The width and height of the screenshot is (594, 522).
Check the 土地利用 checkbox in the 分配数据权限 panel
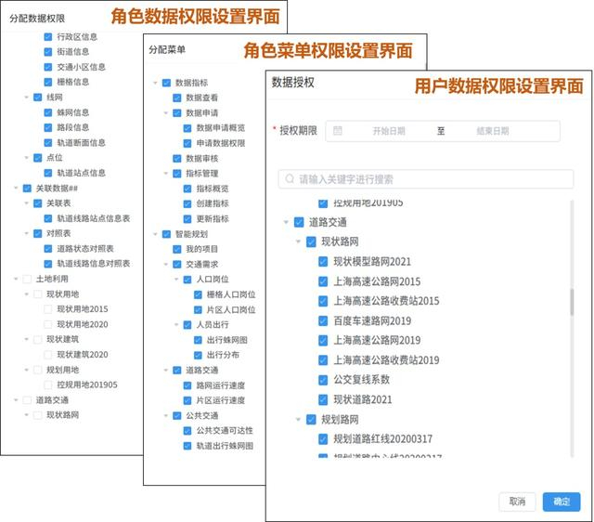pyautogui.click(x=27, y=279)
